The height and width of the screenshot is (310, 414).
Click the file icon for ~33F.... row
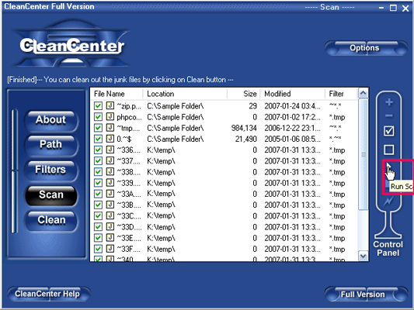click(110, 249)
